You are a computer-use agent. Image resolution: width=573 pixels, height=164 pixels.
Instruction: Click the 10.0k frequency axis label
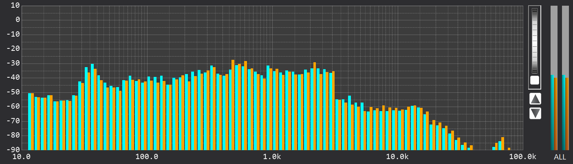click(x=397, y=157)
